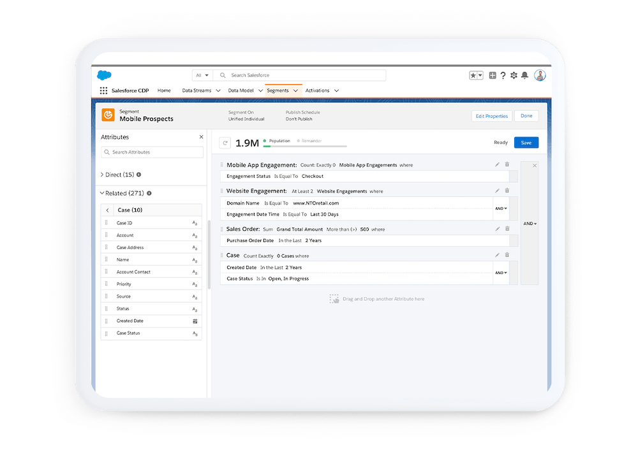Delete the Case rule

507,255
